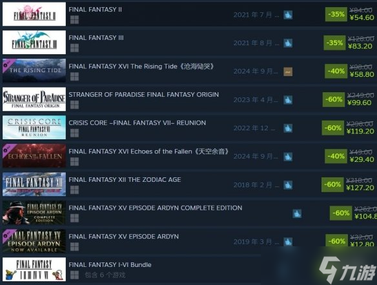This screenshot has width=377, height=285.
Task: Click the Windows icon under FINAL FANTASY I-VI Bundle
Action: pyautogui.click(x=74, y=275)
